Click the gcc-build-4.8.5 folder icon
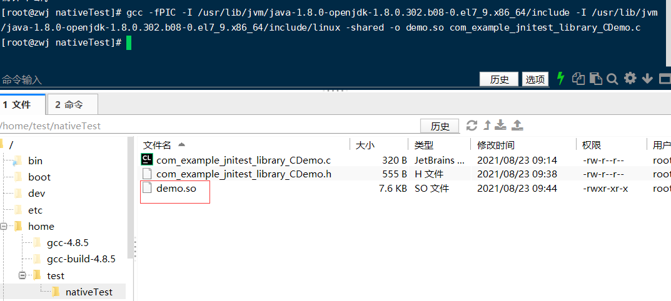The height and width of the screenshot is (301, 671). (x=37, y=259)
